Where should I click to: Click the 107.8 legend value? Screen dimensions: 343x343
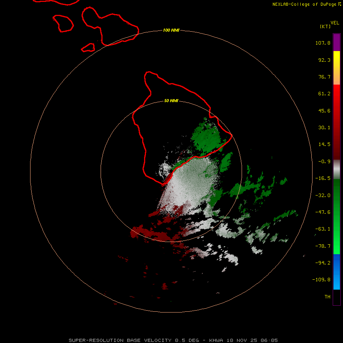click(323, 43)
